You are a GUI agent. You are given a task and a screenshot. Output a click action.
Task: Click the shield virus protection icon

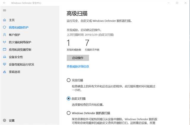click(x=4, y=27)
